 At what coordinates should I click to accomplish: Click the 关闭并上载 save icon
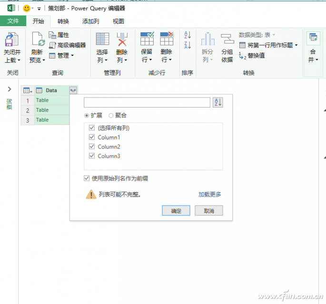click(12, 39)
